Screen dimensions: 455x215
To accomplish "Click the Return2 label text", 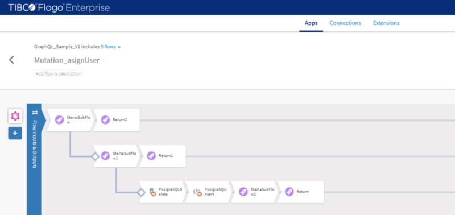I will click(x=120, y=120).
